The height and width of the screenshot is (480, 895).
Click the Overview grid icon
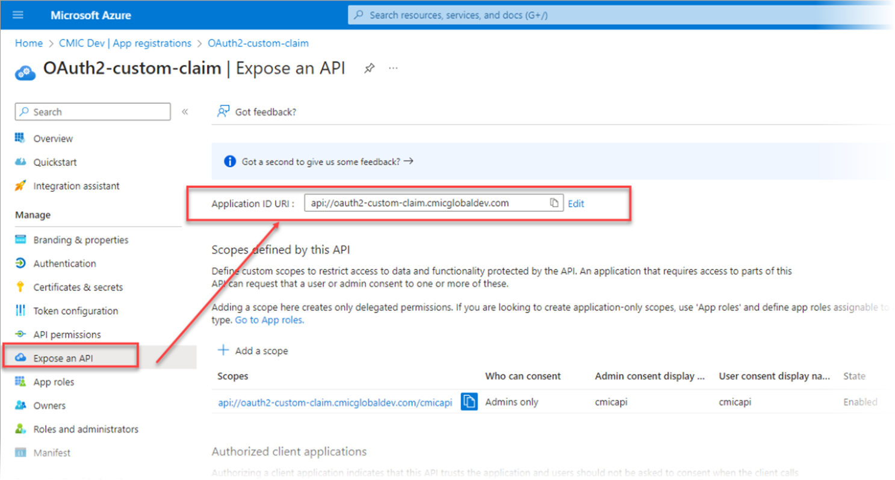coord(21,138)
